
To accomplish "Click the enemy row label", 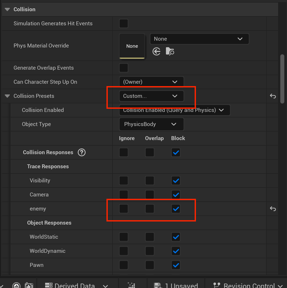I will 38,209.
